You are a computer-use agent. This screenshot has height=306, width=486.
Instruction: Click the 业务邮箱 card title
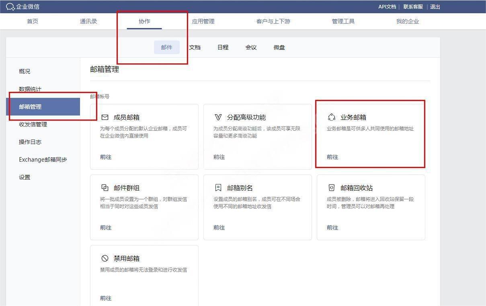click(353, 118)
